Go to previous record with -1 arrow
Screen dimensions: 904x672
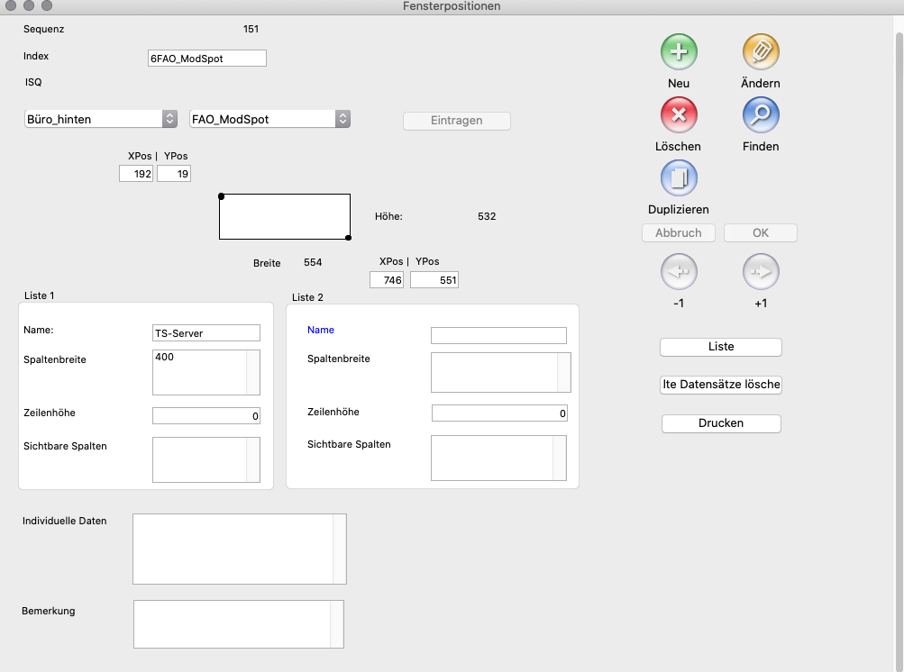(679, 271)
